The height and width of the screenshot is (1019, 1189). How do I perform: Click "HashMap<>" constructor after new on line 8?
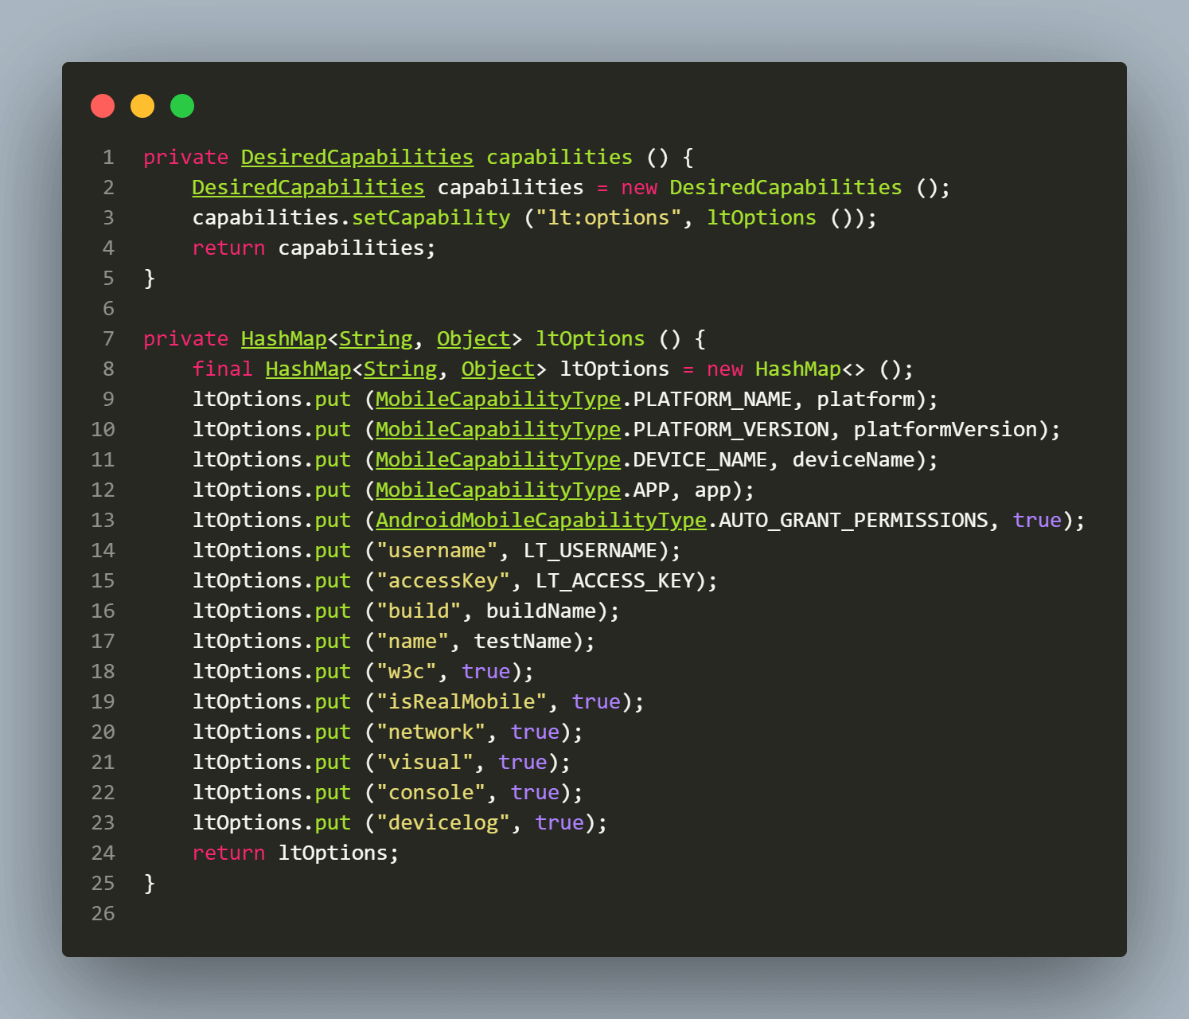(x=809, y=369)
